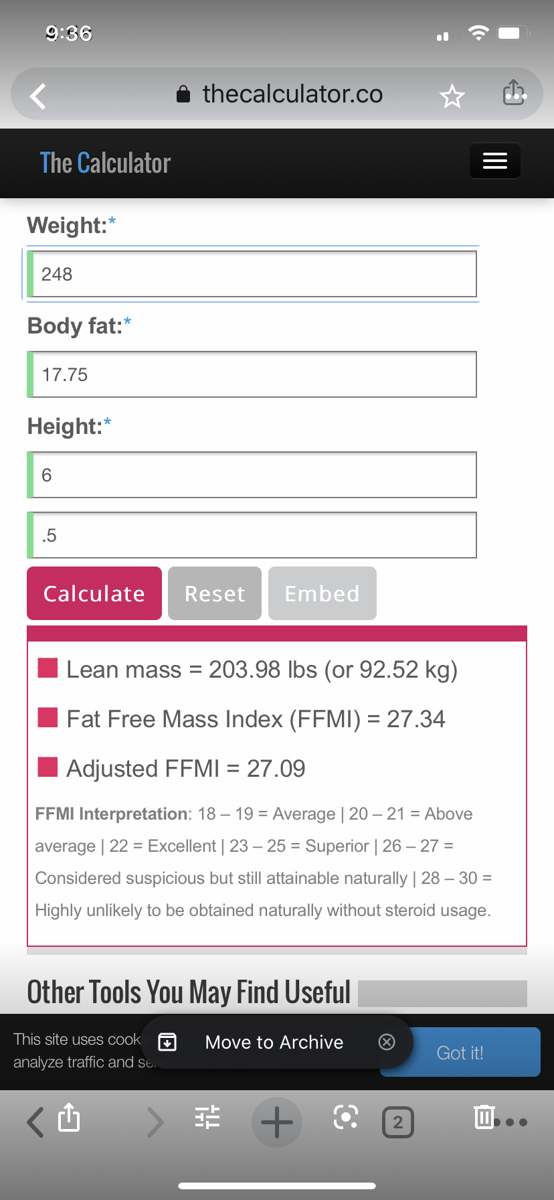Image resolution: width=554 pixels, height=1200 pixels.
Task: Open the hamburger navigation menu
Action: tap(494, 161)
